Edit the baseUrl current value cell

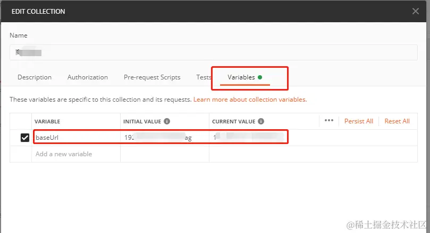(313, 138)
